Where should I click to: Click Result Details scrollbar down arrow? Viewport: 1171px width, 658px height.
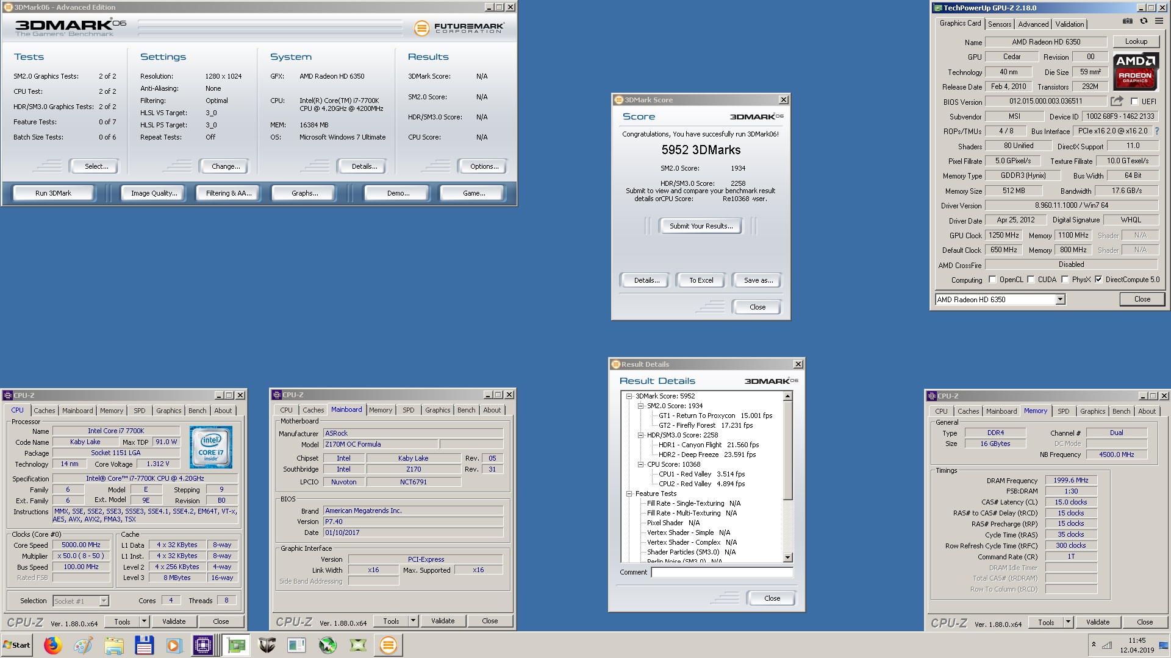tap(787, 557)
